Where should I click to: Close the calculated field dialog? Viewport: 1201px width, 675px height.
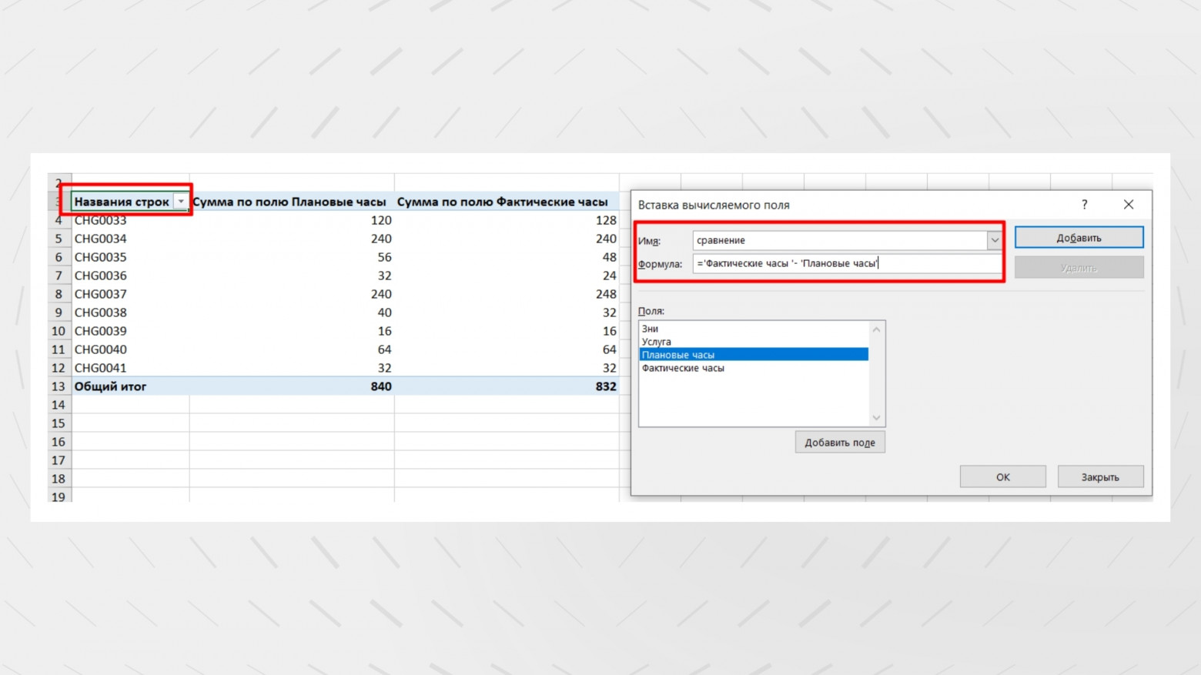1128,205
